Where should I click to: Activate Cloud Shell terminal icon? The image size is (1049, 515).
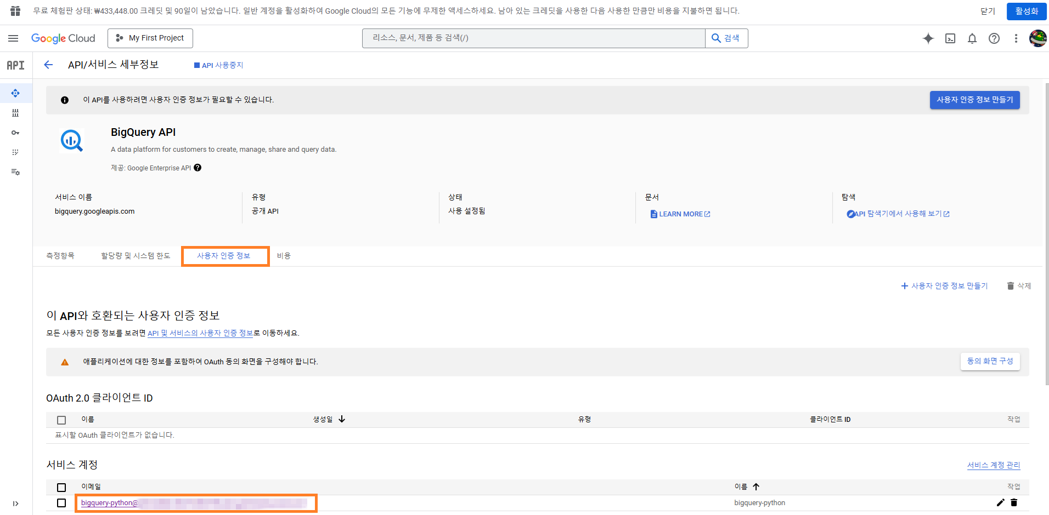[950, 38]
